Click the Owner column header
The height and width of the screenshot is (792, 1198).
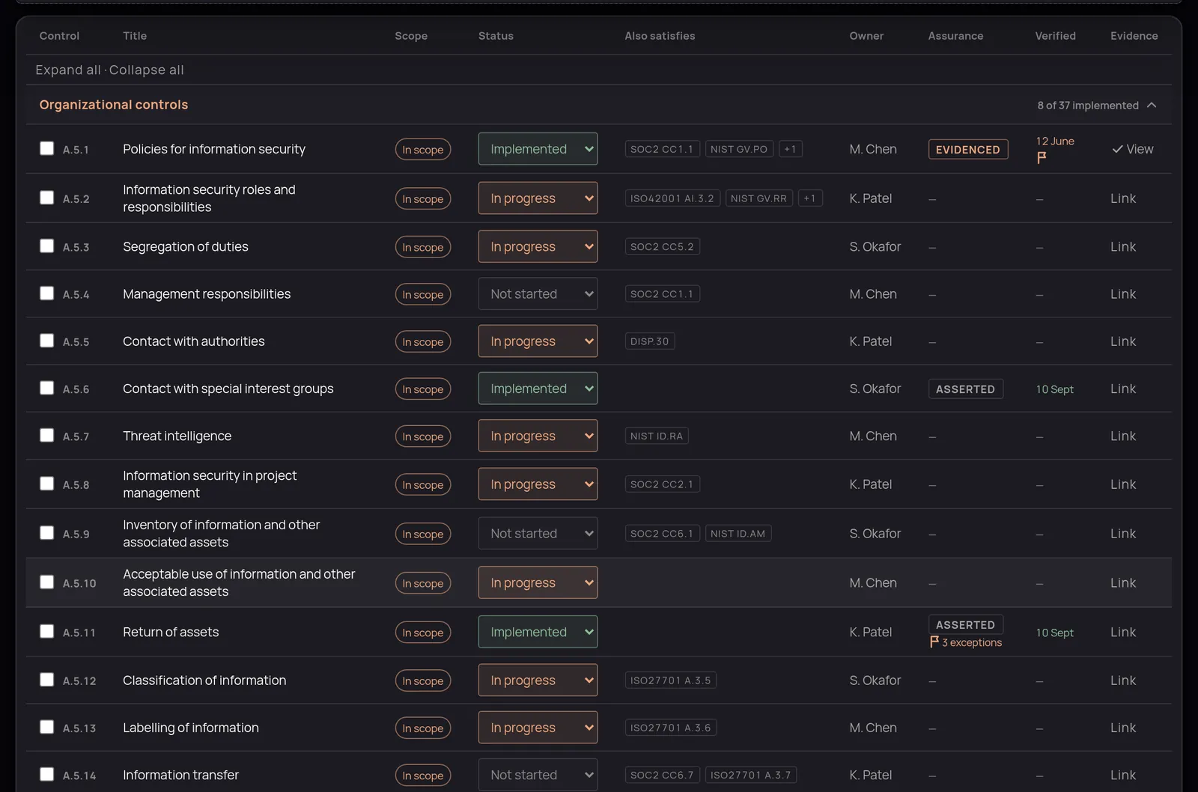click(866, 36)
